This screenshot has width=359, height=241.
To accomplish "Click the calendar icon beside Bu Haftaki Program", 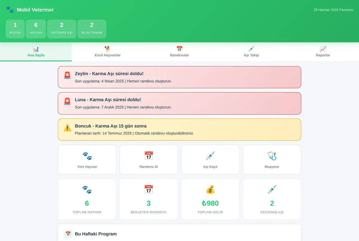I will [x=68, y=234].
